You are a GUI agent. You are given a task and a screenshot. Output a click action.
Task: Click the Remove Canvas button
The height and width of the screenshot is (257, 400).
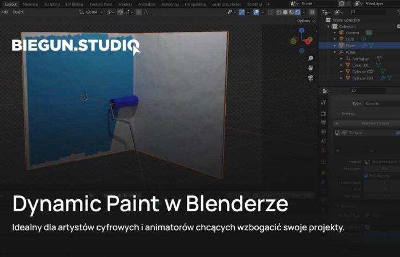[x=367, y=123]
